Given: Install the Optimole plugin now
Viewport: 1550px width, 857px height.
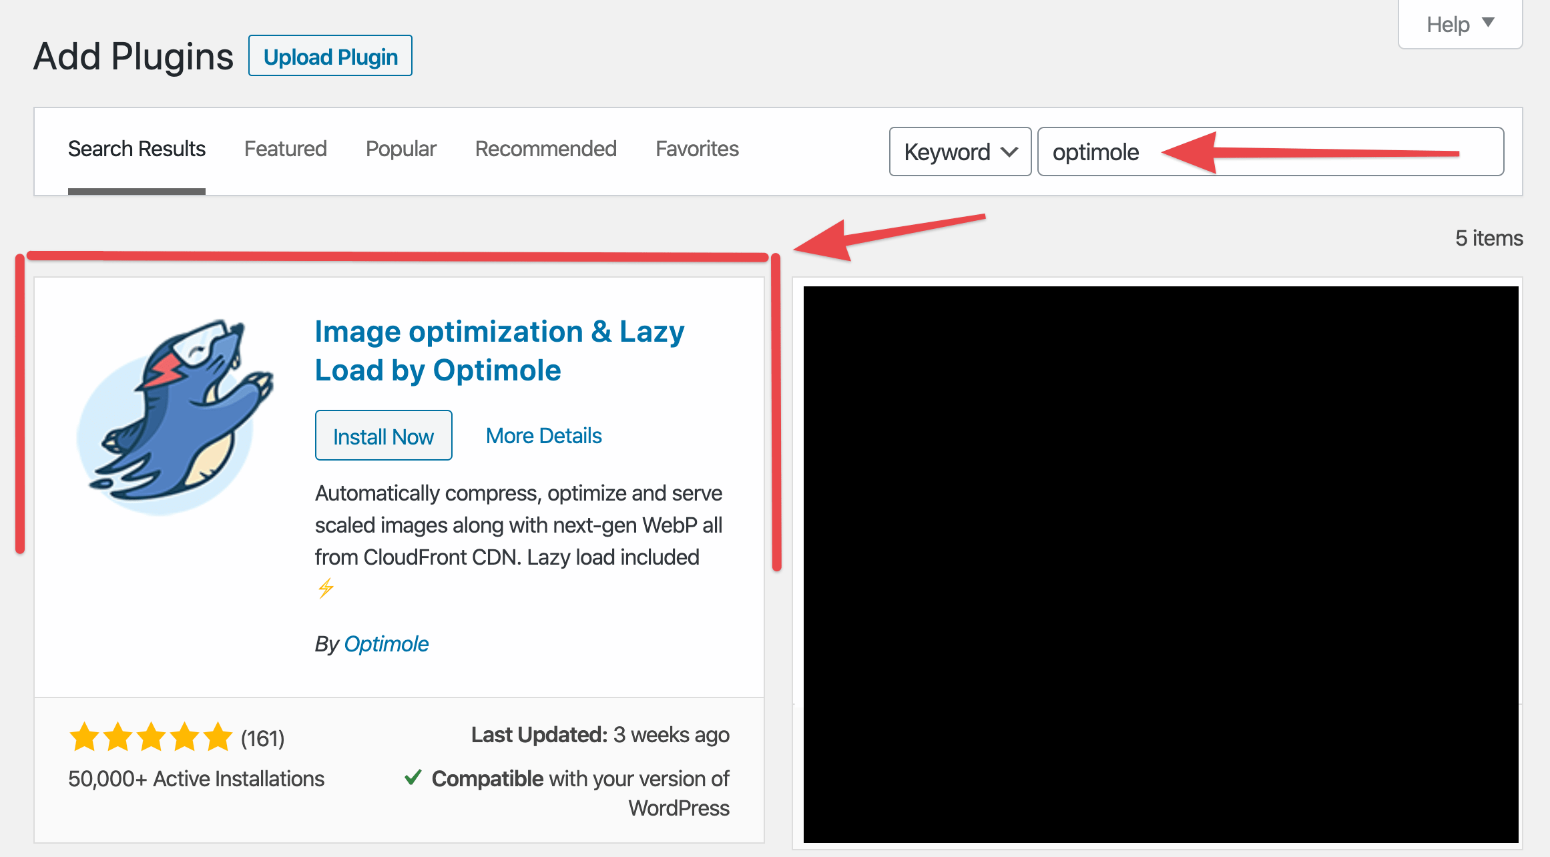Looking at the screenshot, I should [383, 435].
